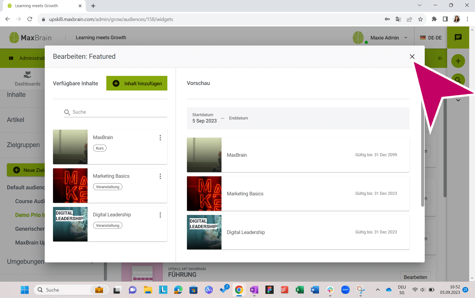Open options menu for MaxBrain item
The width and height of the screenshot is (475, 298).
[160, 138]
